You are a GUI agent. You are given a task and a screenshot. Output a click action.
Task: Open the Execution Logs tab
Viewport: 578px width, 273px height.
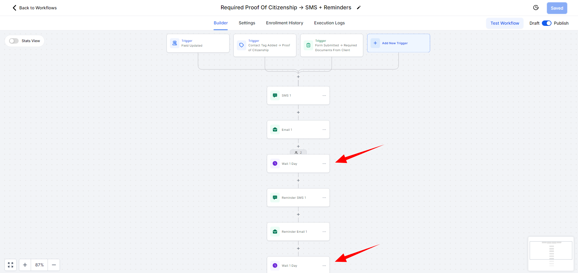pyautogui.click(x=329, y=23)
